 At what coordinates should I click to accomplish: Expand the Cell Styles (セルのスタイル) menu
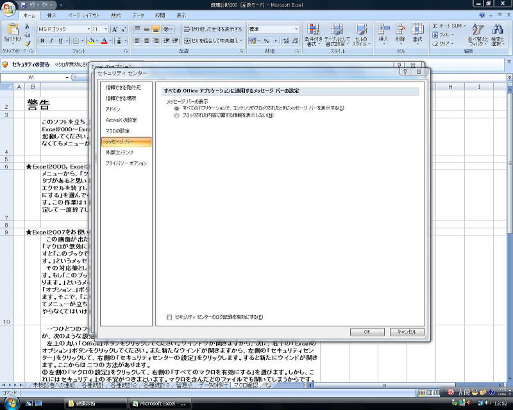(x=361, y=35)
